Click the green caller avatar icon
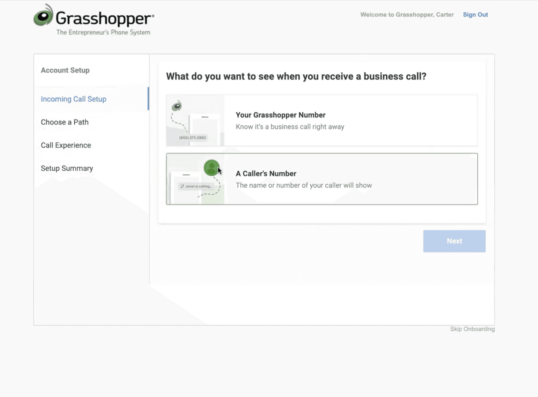Screen dimensions: 538x397 click(211, 168)
